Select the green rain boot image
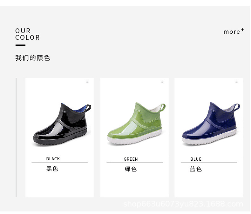Viewport: 251px width, 214px height. coord(136,124)
